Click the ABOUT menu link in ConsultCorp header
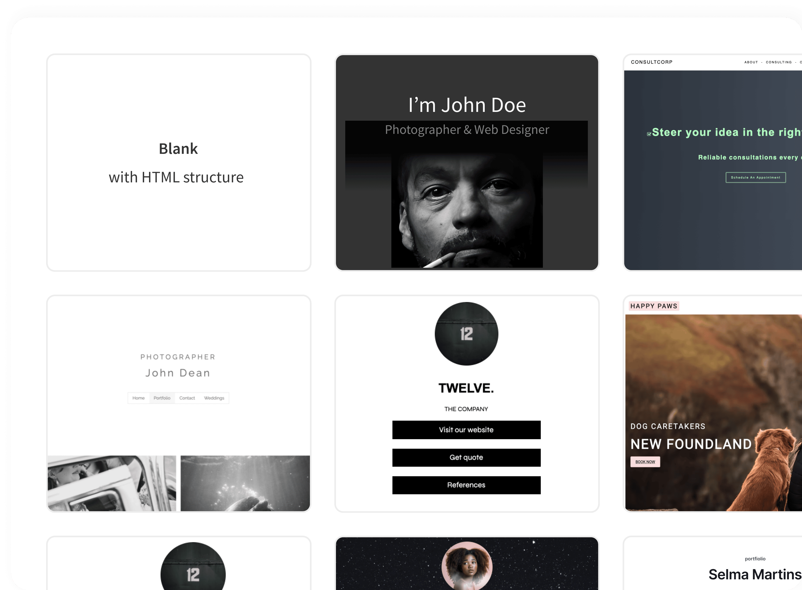Viewport: 802px width, 590px height. click(x=751, y=62)
